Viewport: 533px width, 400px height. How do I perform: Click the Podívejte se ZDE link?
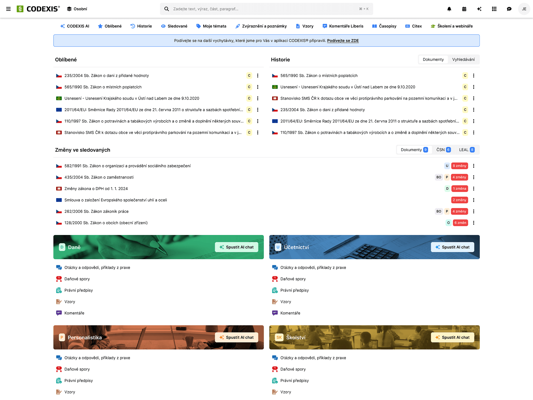343,41
